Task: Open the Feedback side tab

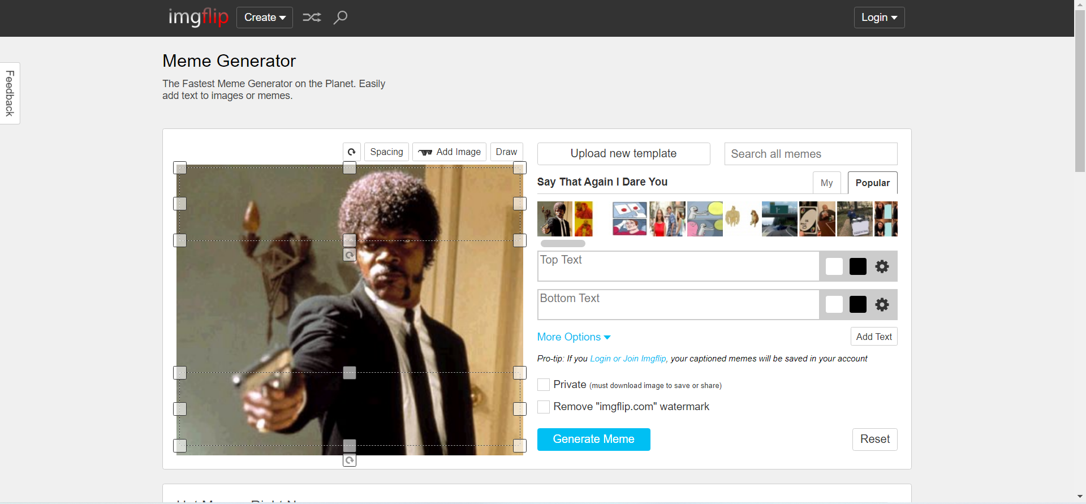Action: (x=10, y=93)
